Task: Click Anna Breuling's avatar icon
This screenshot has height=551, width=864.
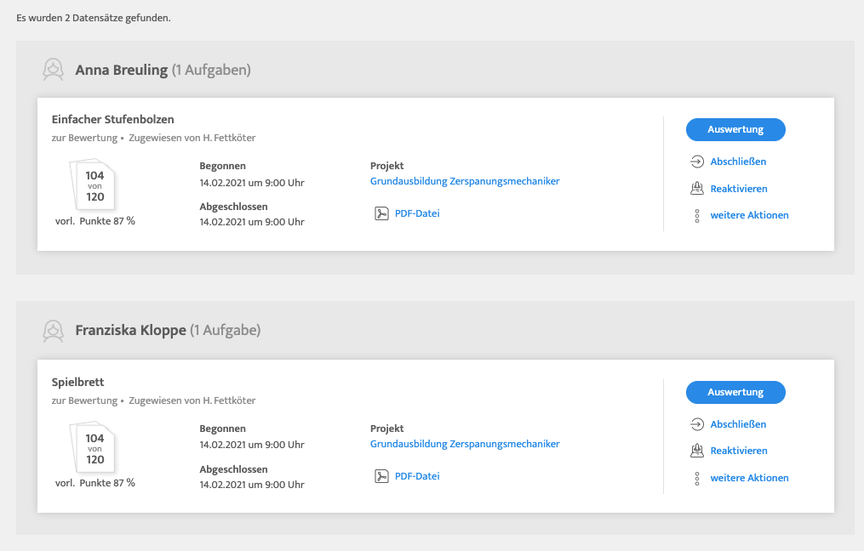Action: [54, 70]
